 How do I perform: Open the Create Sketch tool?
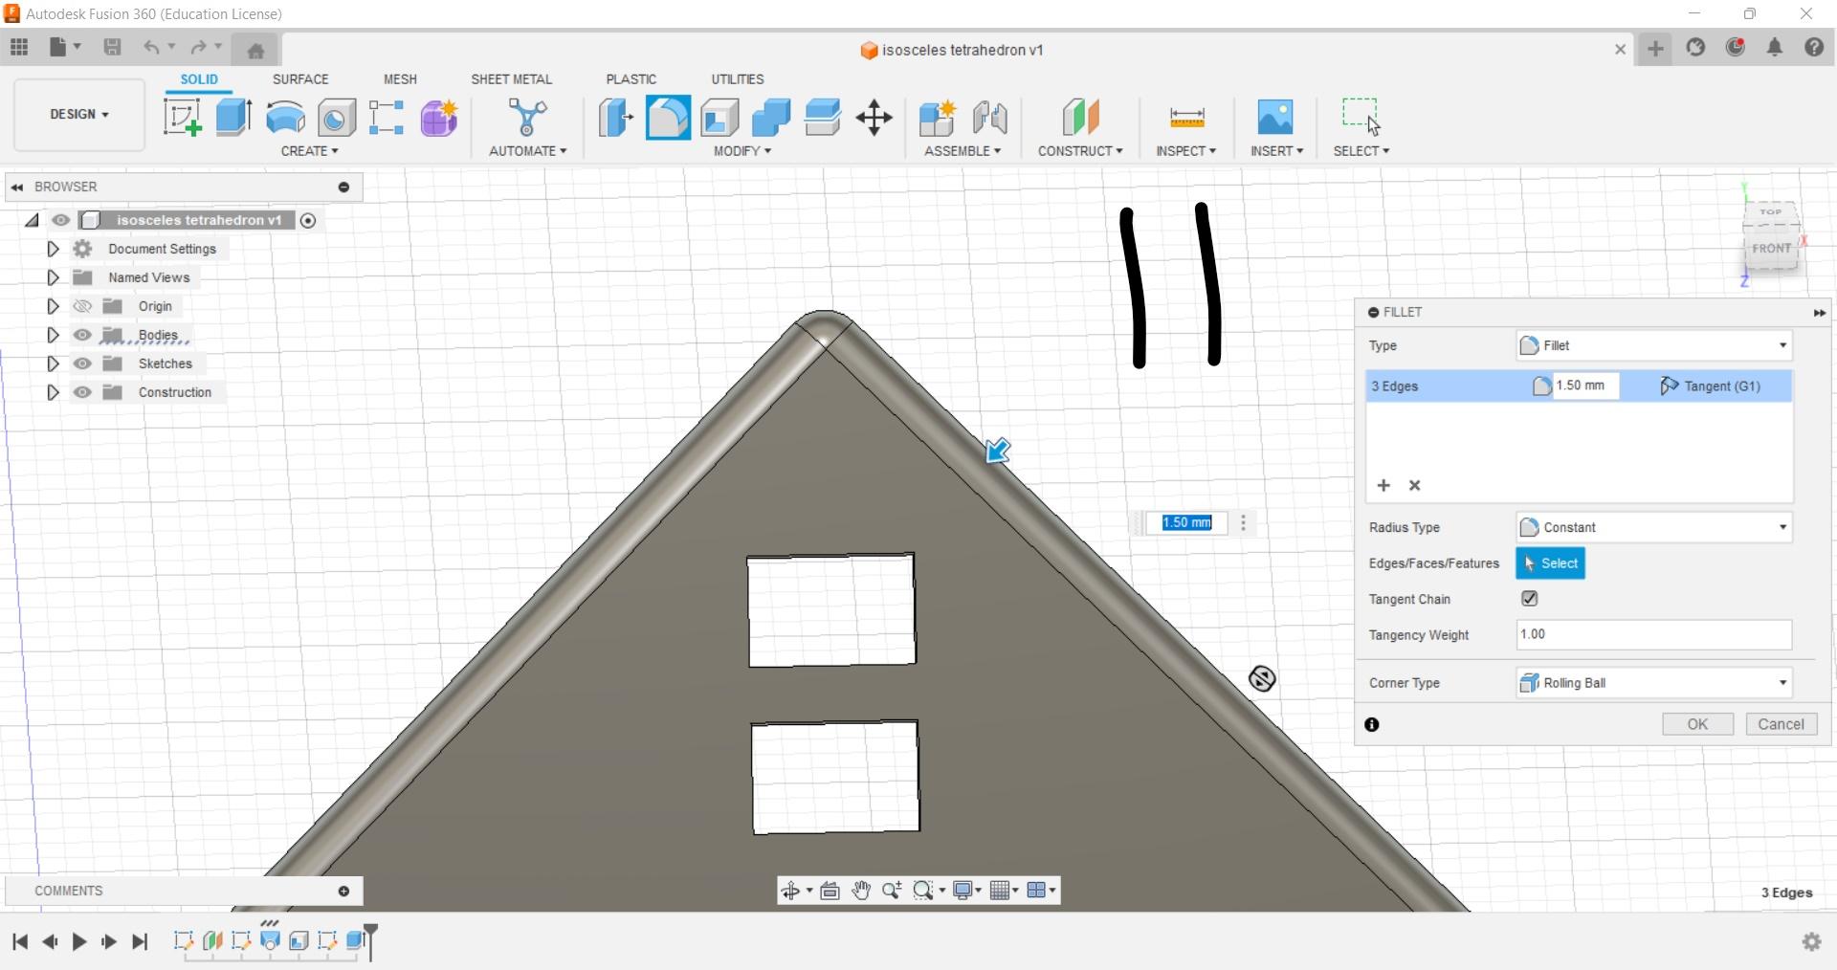(x=182, y=117)
